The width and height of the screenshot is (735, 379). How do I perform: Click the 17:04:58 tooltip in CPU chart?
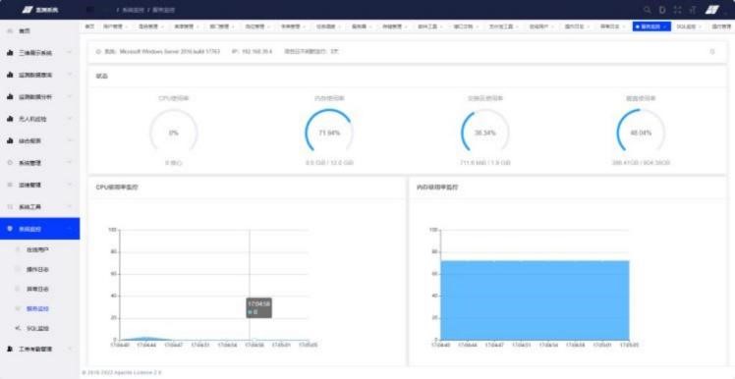(259, 307)
